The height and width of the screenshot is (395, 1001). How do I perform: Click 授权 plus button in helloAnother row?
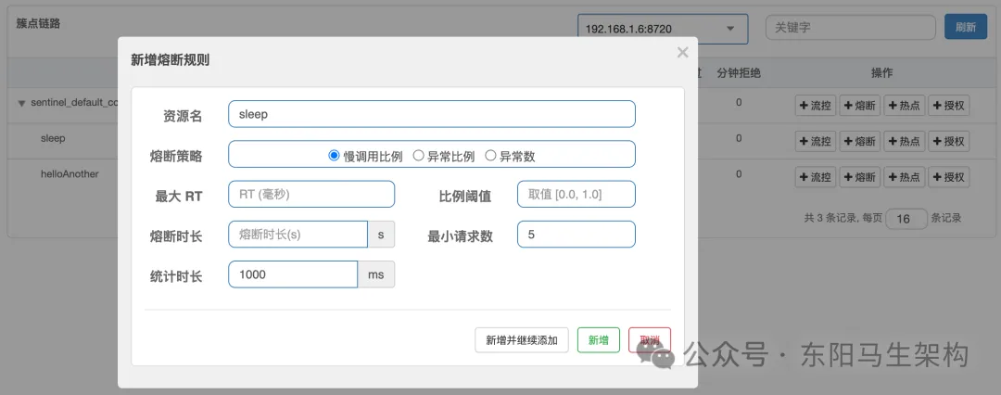tap(949, 177)
